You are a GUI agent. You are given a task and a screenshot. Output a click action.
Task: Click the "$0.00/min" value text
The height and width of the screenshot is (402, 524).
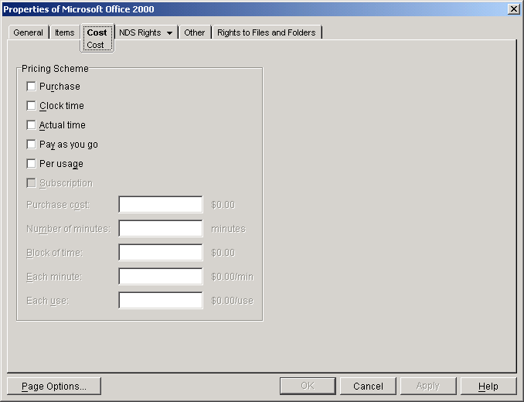click(x=233, y=277)
